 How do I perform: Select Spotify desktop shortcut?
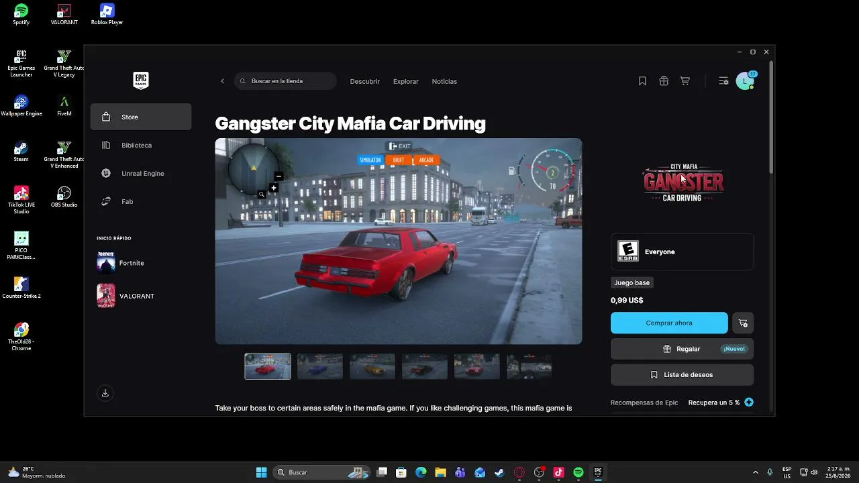[21, 14]
